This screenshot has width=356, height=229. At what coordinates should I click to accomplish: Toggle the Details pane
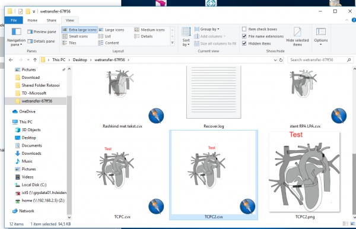[41, 42]
